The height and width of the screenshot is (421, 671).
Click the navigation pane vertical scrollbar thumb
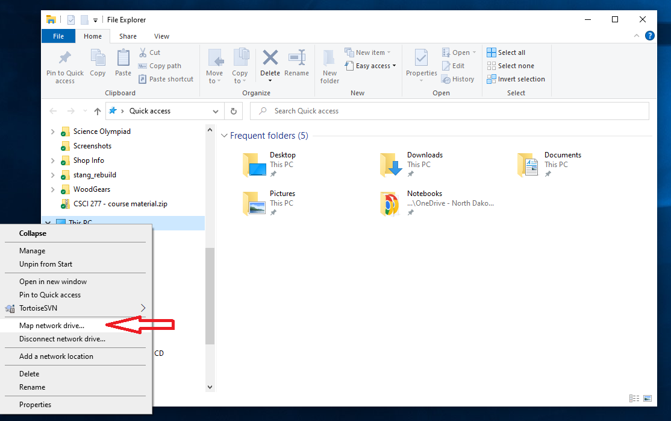[x=210, y=296]
